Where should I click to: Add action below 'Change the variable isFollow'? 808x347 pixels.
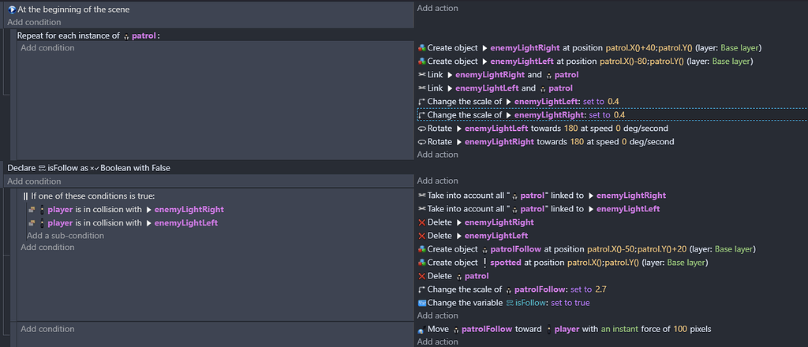pos(437,315)
